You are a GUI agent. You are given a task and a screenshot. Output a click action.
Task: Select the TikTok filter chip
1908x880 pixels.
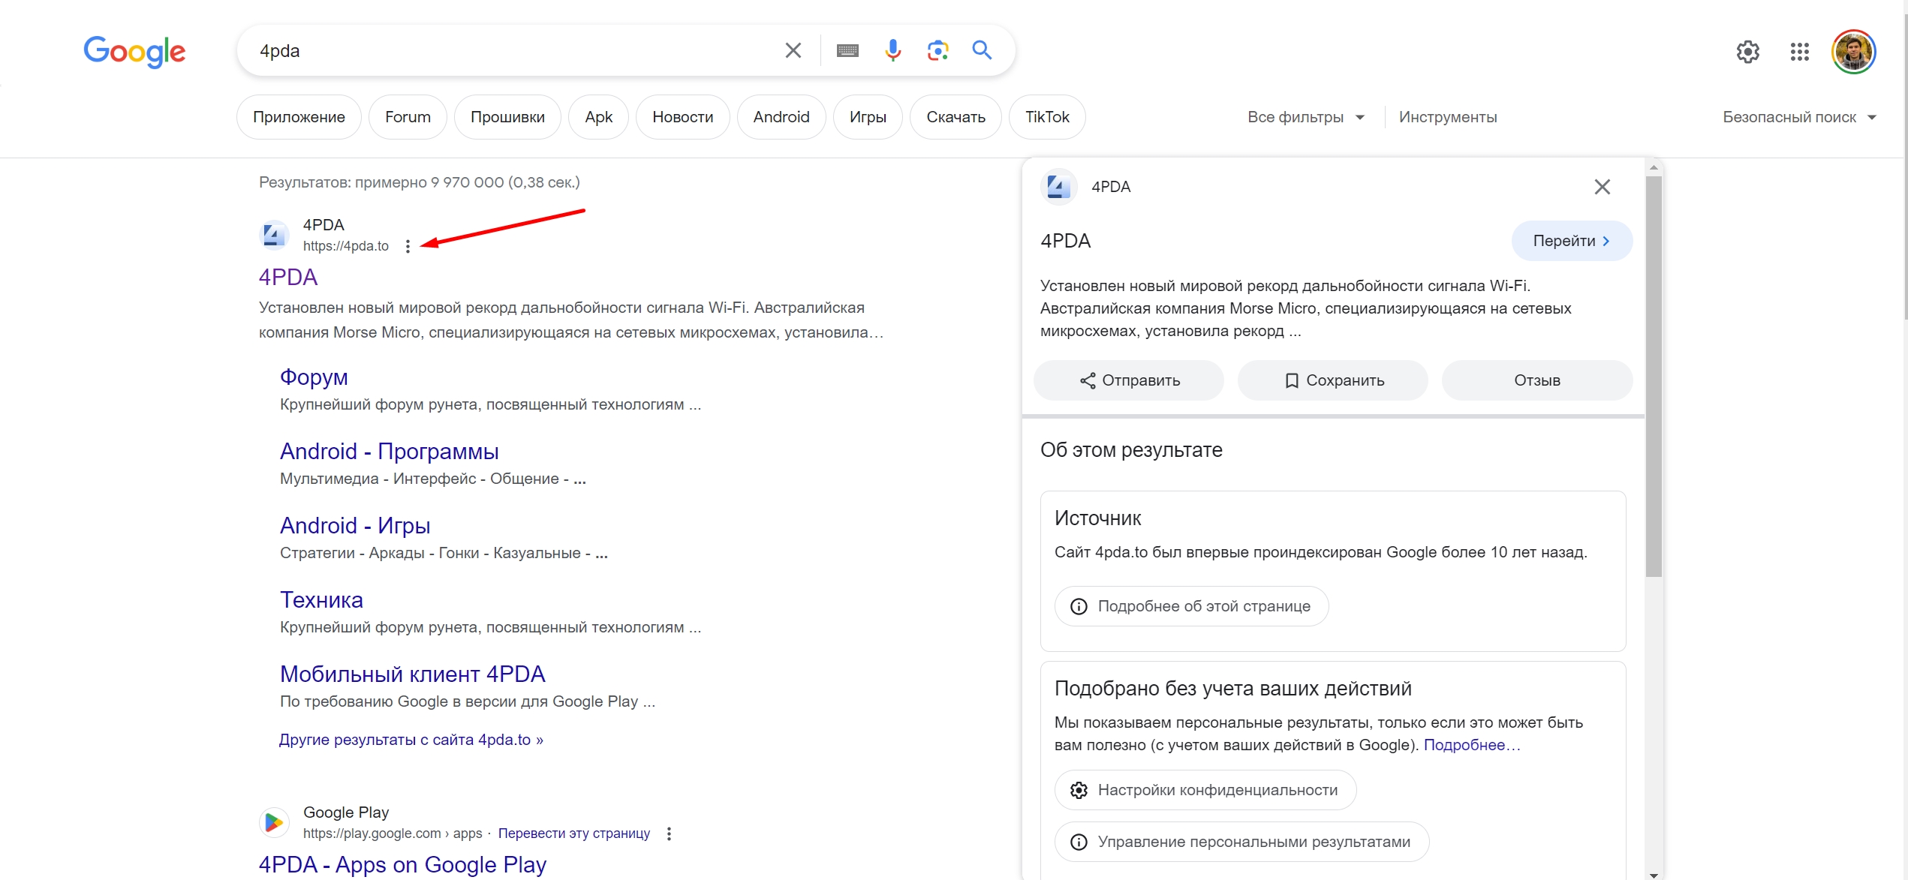tap(1047, 117)
